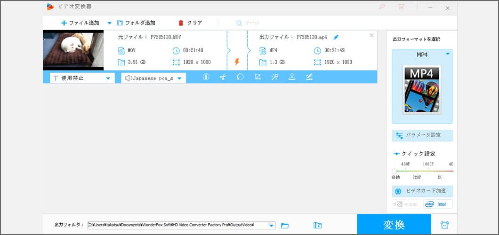Screen dimensions: 499x235
Task: Open the subtitle edit icon
Action: coord(309,78)
